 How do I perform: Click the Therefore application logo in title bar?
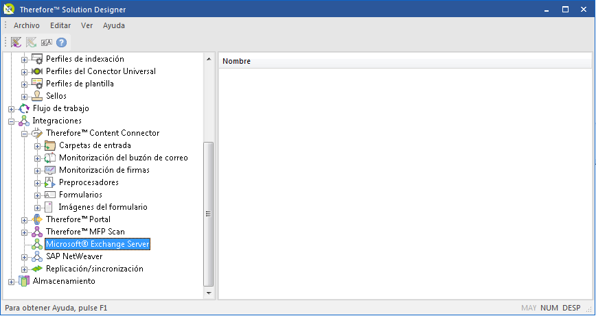point(9,9)
